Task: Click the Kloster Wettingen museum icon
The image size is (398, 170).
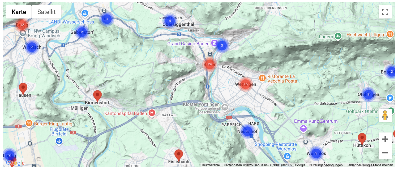Action: [x=225, y=107]
